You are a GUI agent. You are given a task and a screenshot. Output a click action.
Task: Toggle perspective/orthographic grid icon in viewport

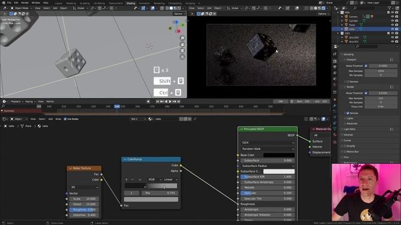coord(182,57)
